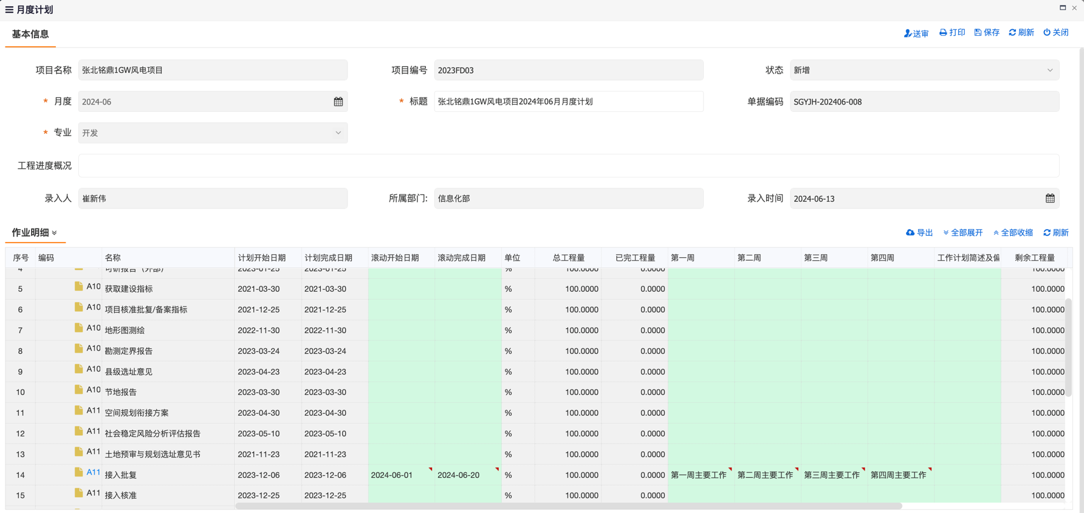The image size is (1084, 513).
Task: Click the top toolbar 刷新 button
Action: (1021, 33)
